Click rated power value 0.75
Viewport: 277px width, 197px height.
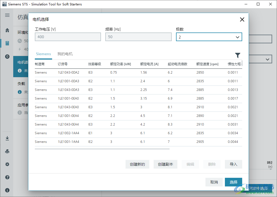coord(114,73)
